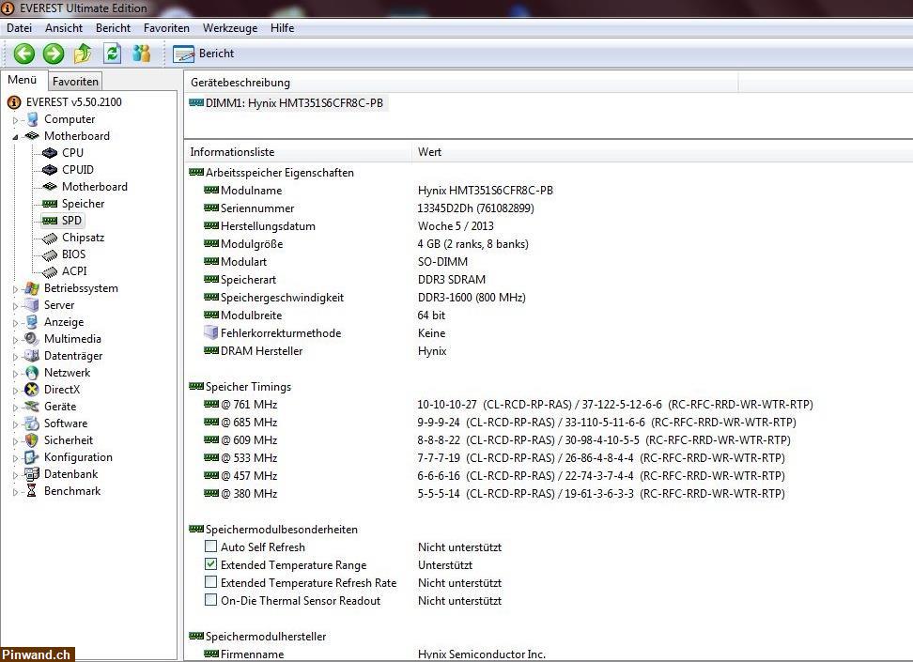Click the green forward navigation arrow
The width and height of the screenshot is (913, 662).
[x=53, y=54]
